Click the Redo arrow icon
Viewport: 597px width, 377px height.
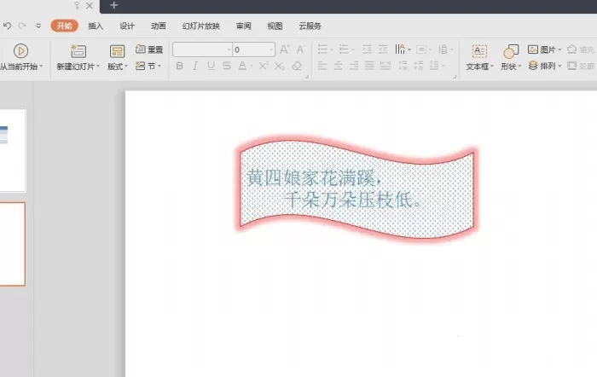[x=22, y=26]
